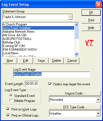103x121 pixels.
Task: Open the Source Code... setup button
Action: coord(75,93)
